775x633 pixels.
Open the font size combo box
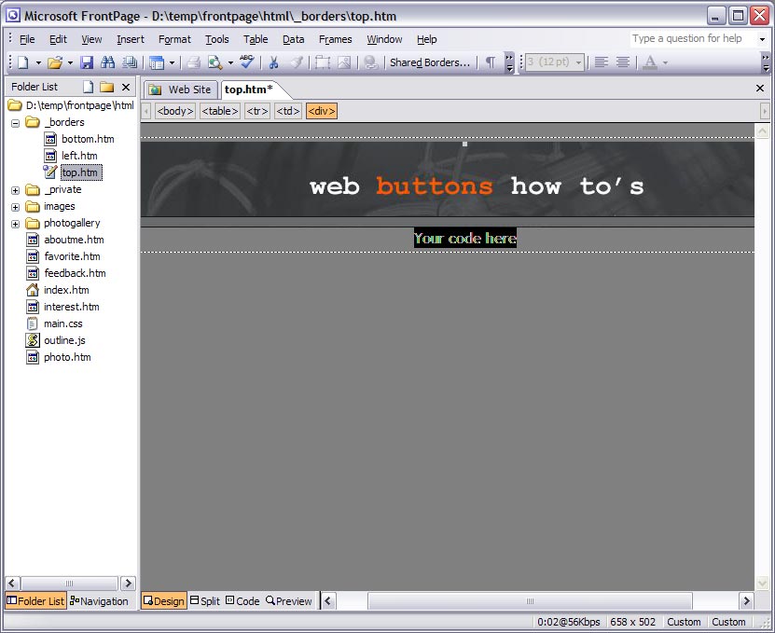(x=554, y=62)
